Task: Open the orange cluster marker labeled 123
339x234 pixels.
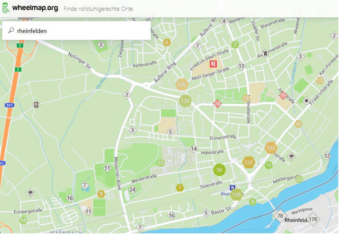Action: point(271,148)
